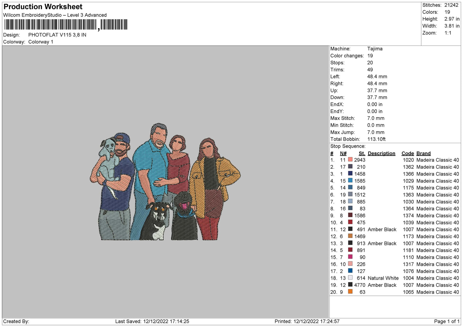Click the black swatch in stop row 13
This screenshot has height=327, width=463.
(350, 243)
